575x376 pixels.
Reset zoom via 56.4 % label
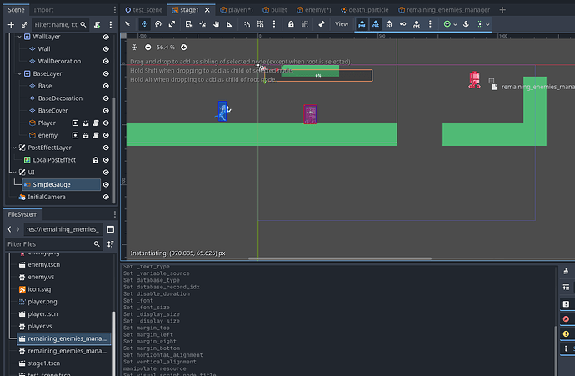pos(166,48)
